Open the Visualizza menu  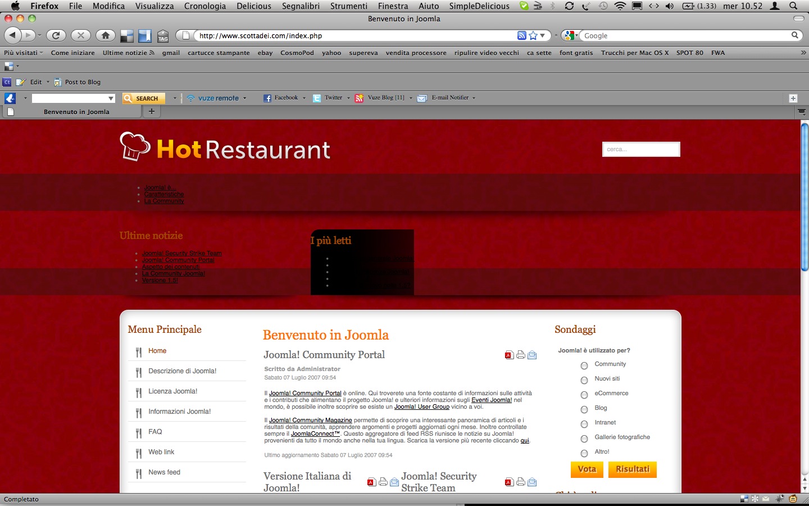coord(154,6)
